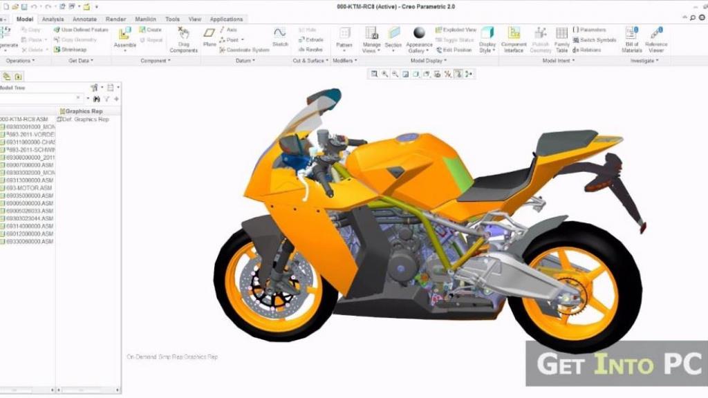Expand the Investigate group dropdown
708x398 pixels.
click(x=644, y=61)
